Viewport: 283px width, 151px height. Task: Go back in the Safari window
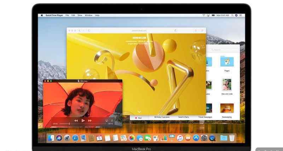80,30
